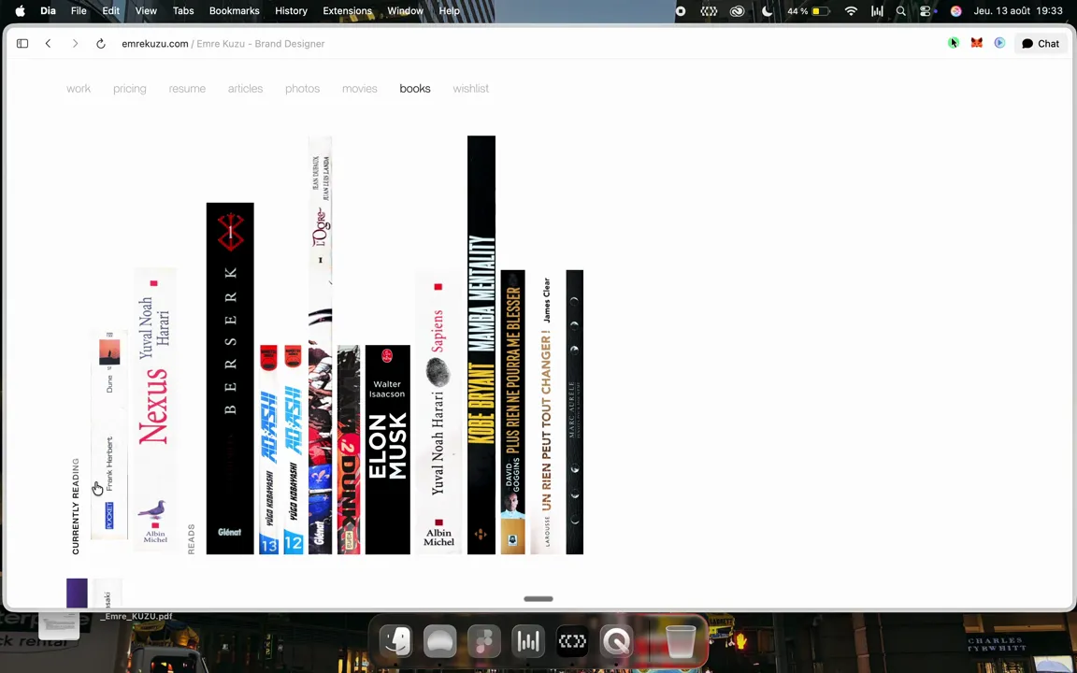The width and height of the screenshot is (1077, 673).
Task: Select the Marc Aurèle book spine
Action: pos(574,412)
